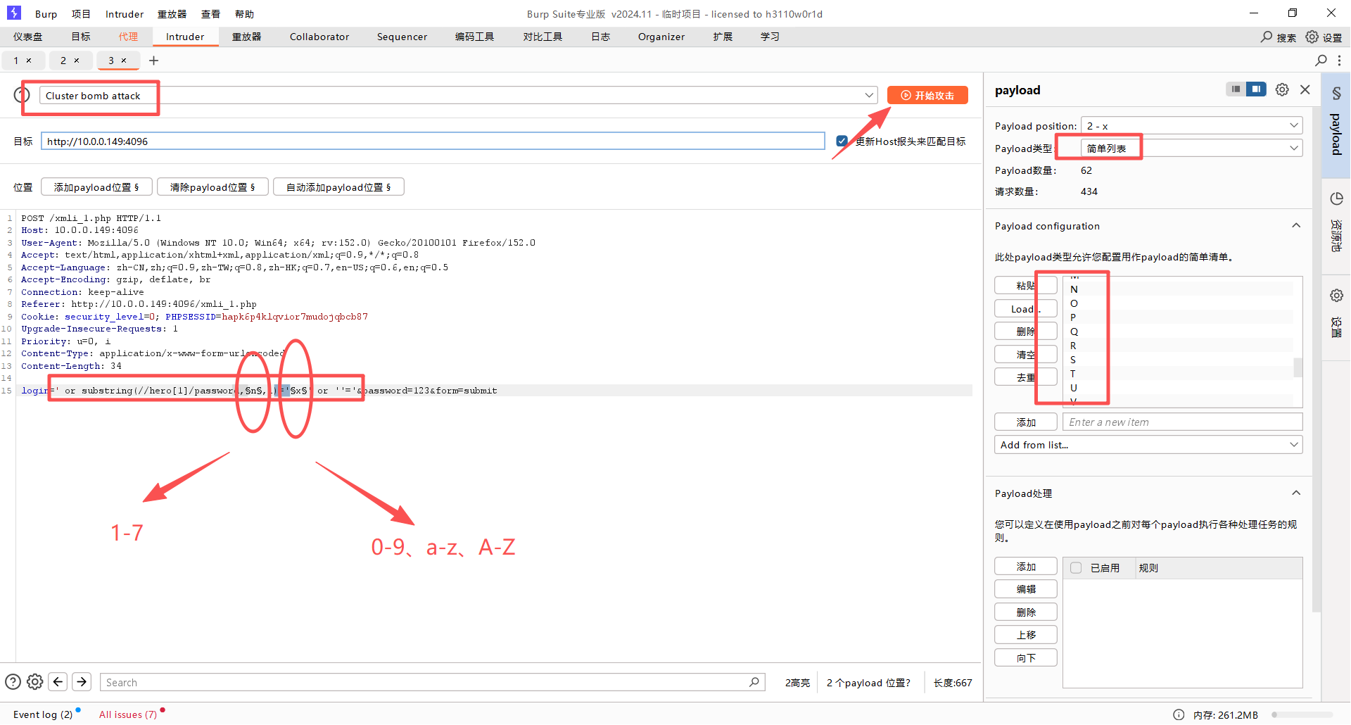This screenshot has height=725, width=1351.
Task: Collapse the Payload configuration section
Action: (x=1296, y=226)
